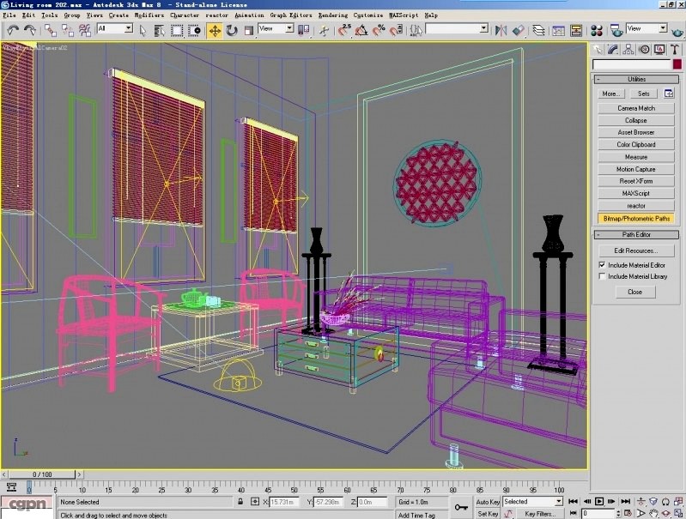Open the Modifiers menu
686x519 pixels.
(149, 15)
